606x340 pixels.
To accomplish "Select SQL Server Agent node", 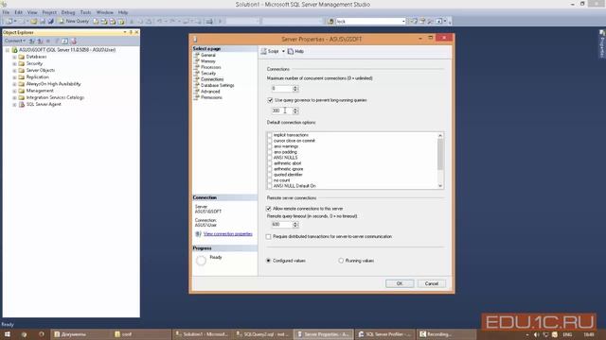I will point(40,104).
